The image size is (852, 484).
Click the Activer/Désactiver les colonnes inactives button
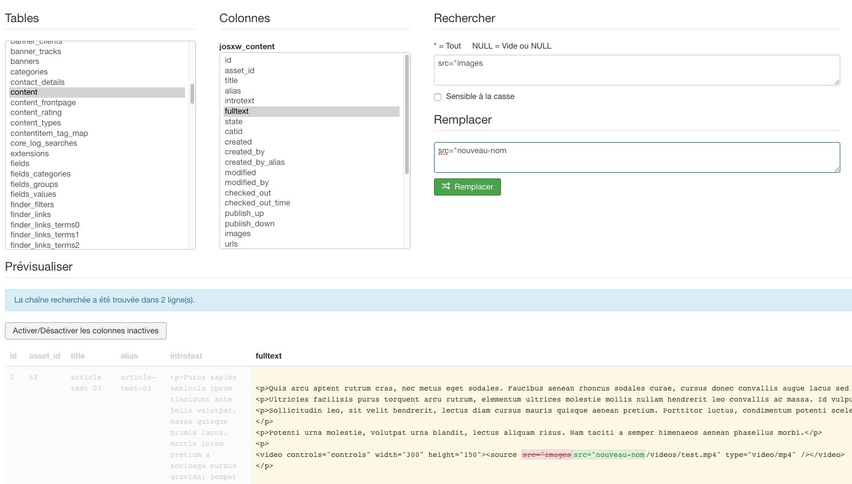pyautogui.click(x=85, y=331)
